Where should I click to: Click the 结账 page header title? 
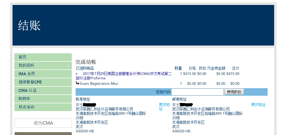(29, 26)
